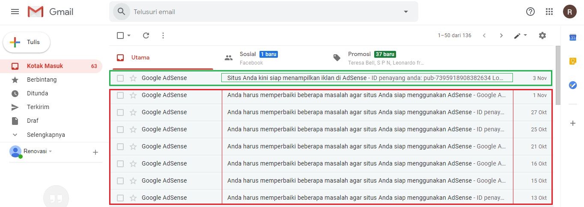The image size is (584, 207).
Task: Open Ditunda folder
Action: [x=51, y=93]
